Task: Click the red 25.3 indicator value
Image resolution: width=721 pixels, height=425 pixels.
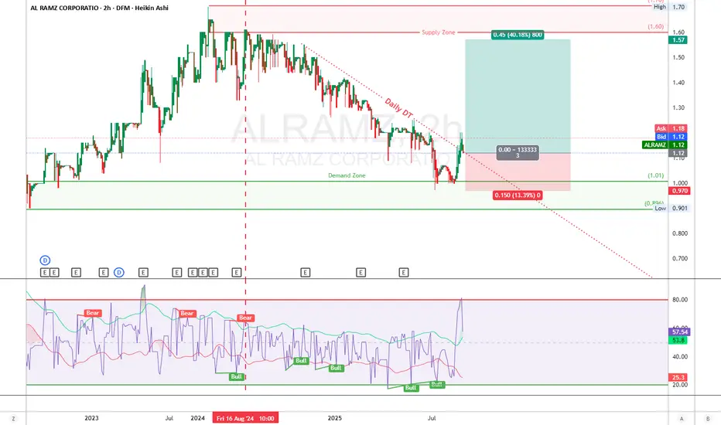Action: point(678,377)
